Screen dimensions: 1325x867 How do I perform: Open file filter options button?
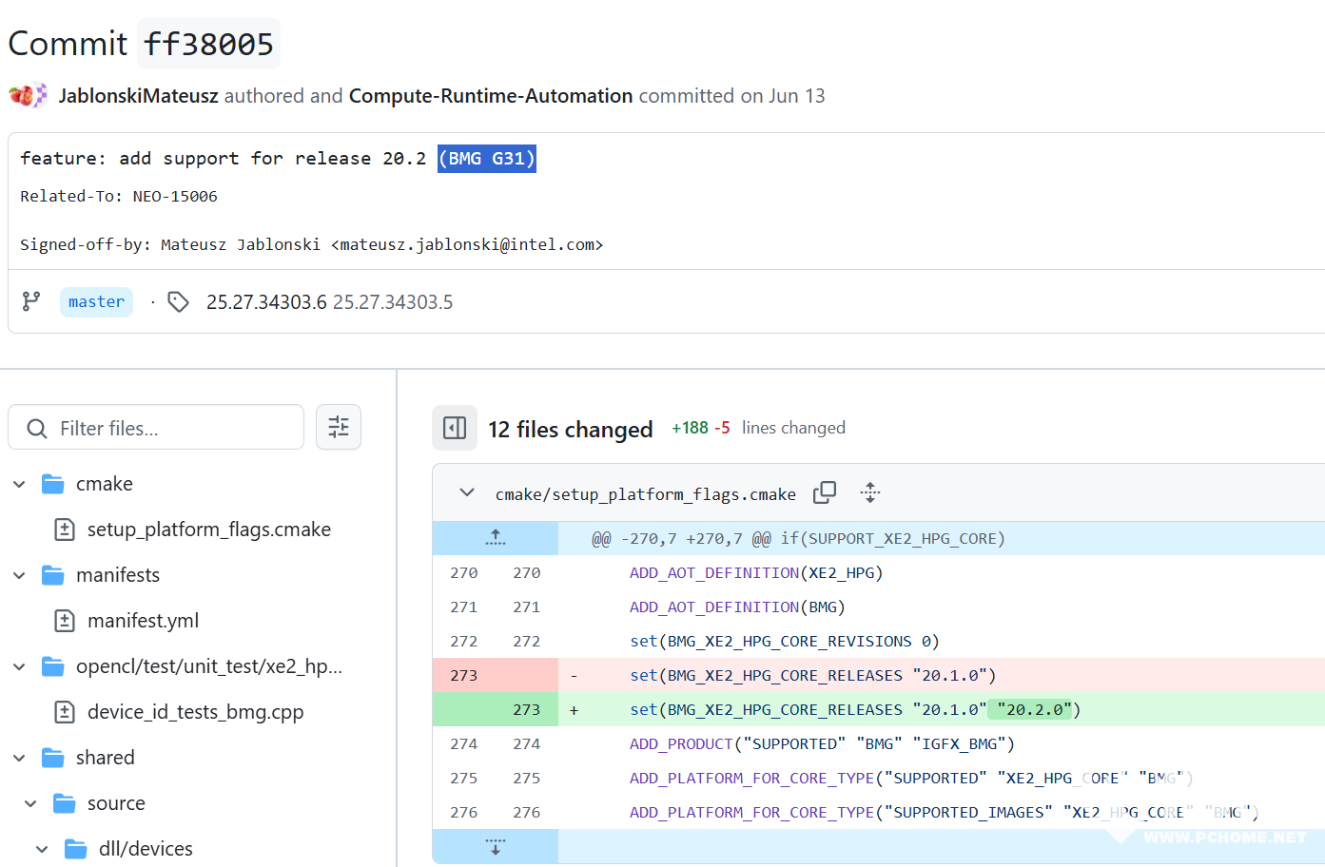click(x=339, y=427)
